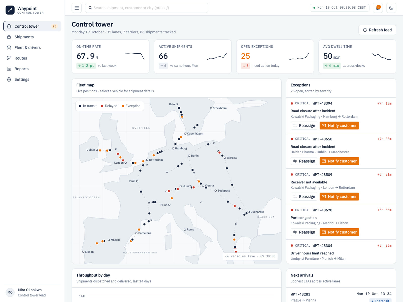
Task: Open Shipments in sidebar
Action: point(32,37)
